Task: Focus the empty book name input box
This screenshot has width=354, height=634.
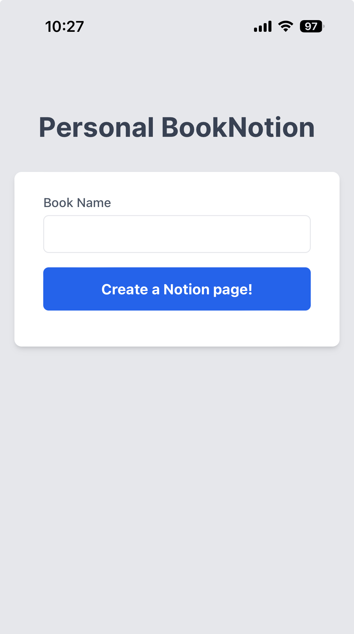Action: (177, 234)
